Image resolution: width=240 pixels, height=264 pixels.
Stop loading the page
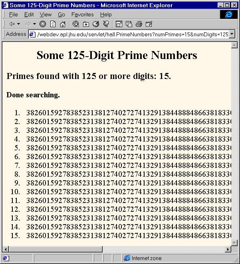click(43, 24)
